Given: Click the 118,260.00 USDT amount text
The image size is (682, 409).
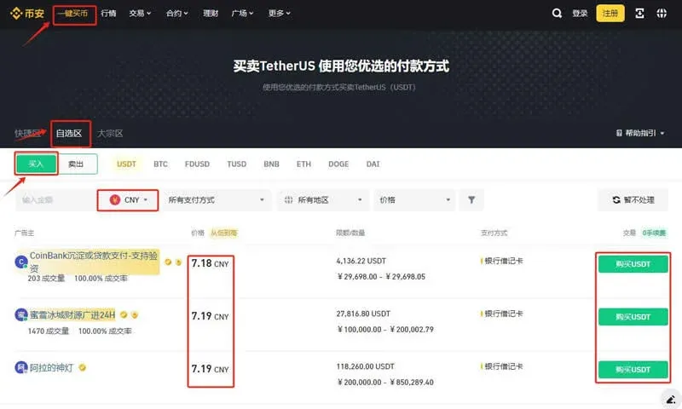Looking at the screenshot, I should coord(366,366).
